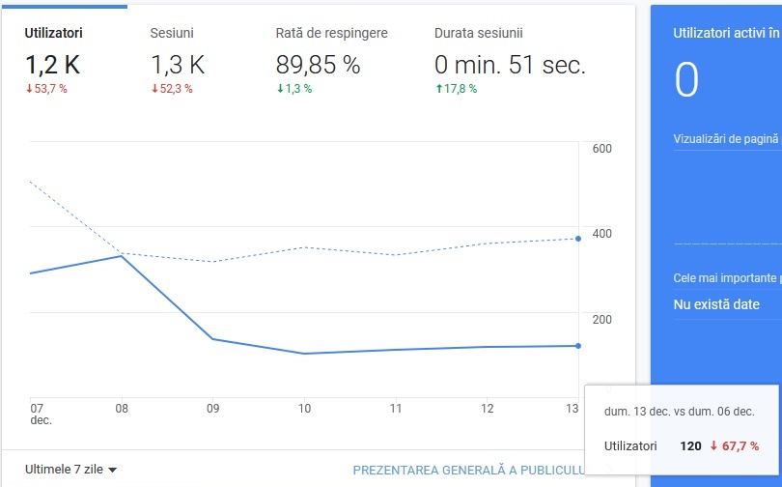Click the dotted-line data point near 400
This screenshot has height=487, width=782.
(578, 239)
